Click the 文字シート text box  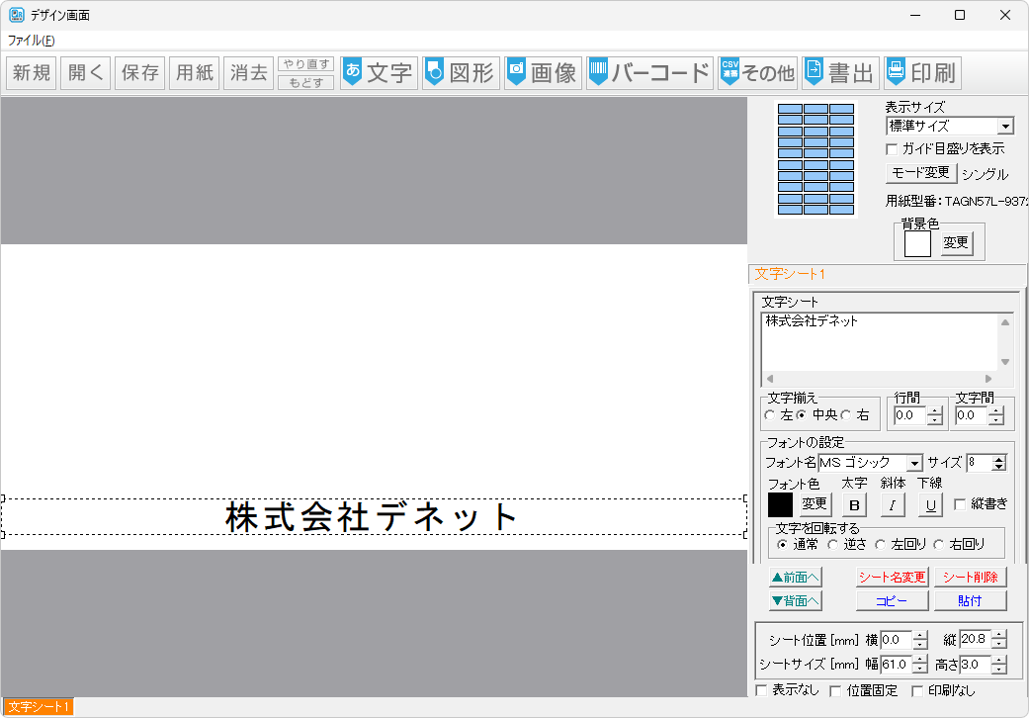pos(880,342)
